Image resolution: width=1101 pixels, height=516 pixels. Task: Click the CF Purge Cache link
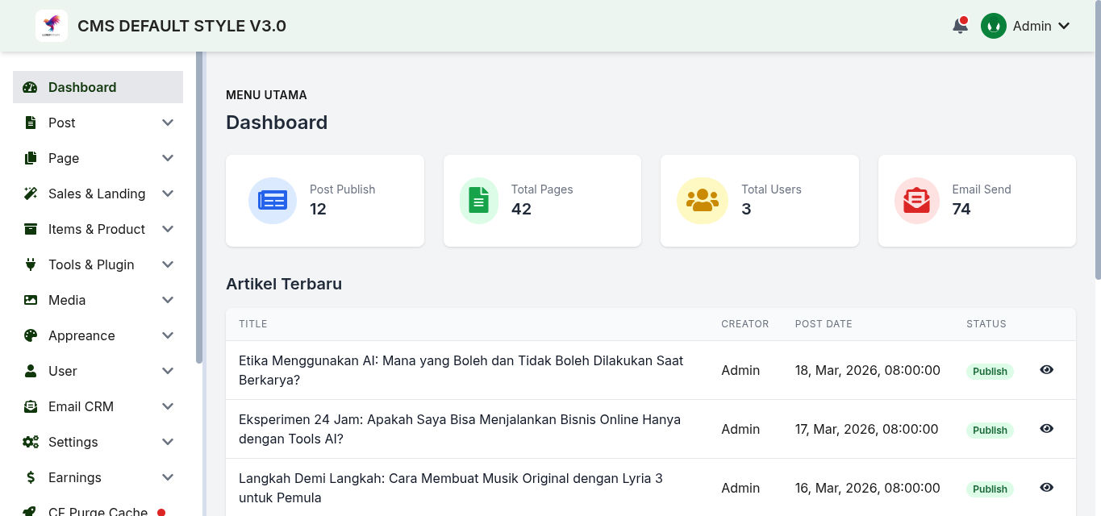(x=98, y=511)
